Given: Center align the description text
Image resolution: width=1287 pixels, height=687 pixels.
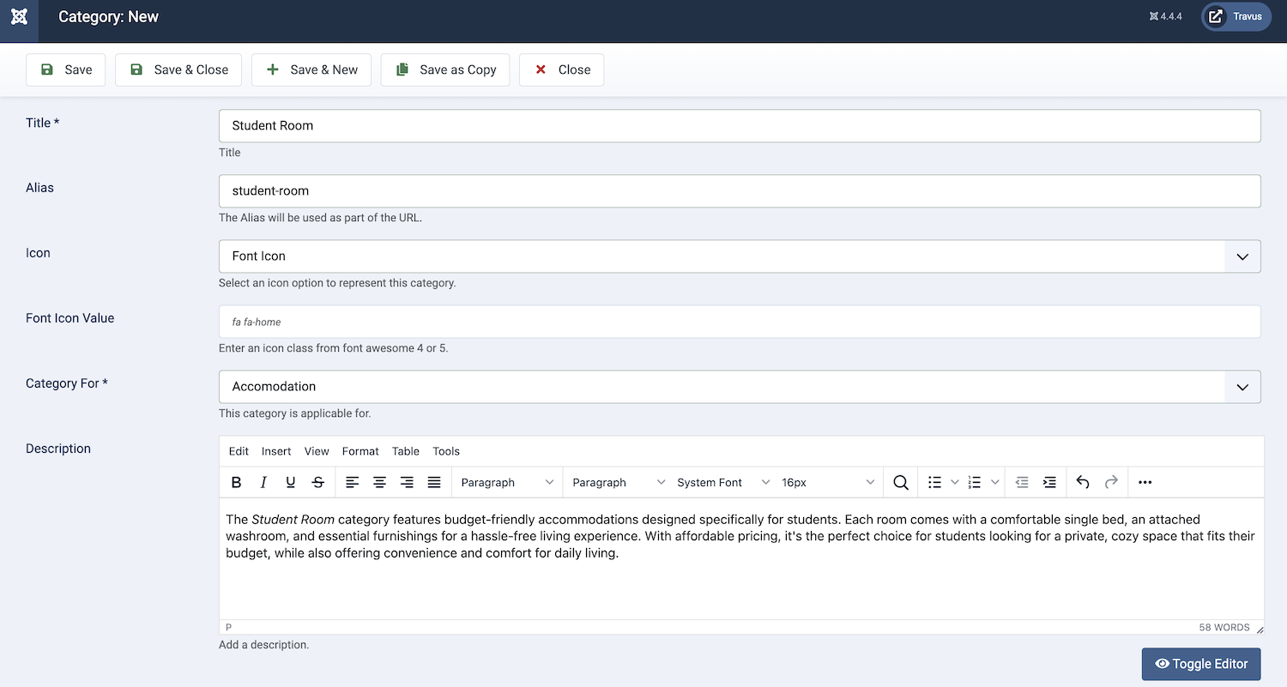Looking at the screenshot, I should tap(379, 483).
